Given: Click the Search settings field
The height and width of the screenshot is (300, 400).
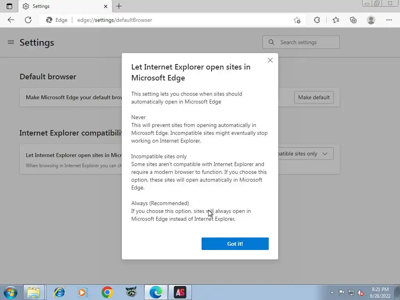Looking at the screenshot, I should (301, 42).
